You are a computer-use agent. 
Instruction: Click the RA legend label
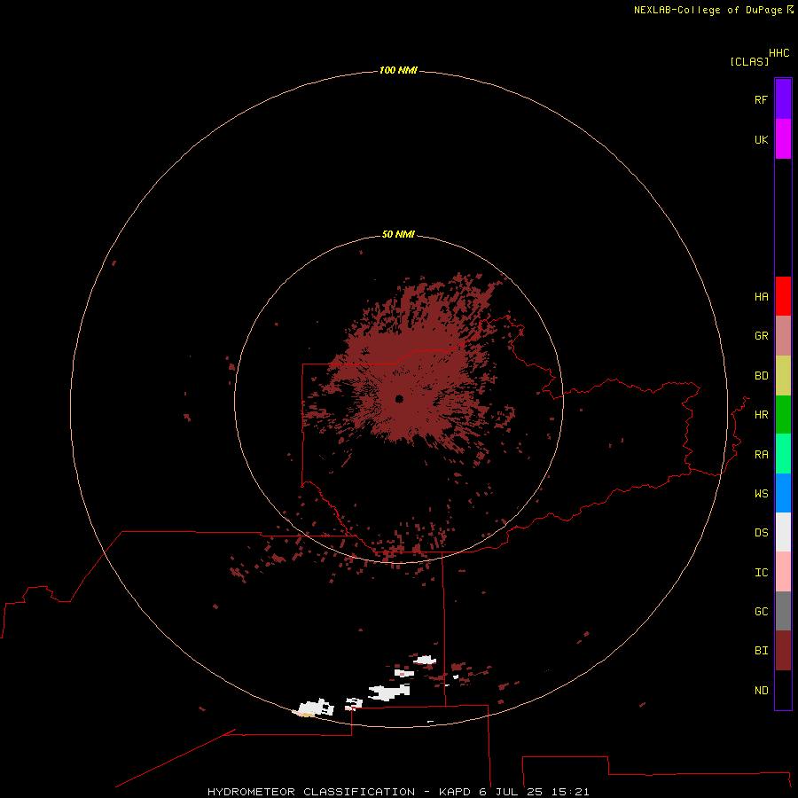[761, 455]
